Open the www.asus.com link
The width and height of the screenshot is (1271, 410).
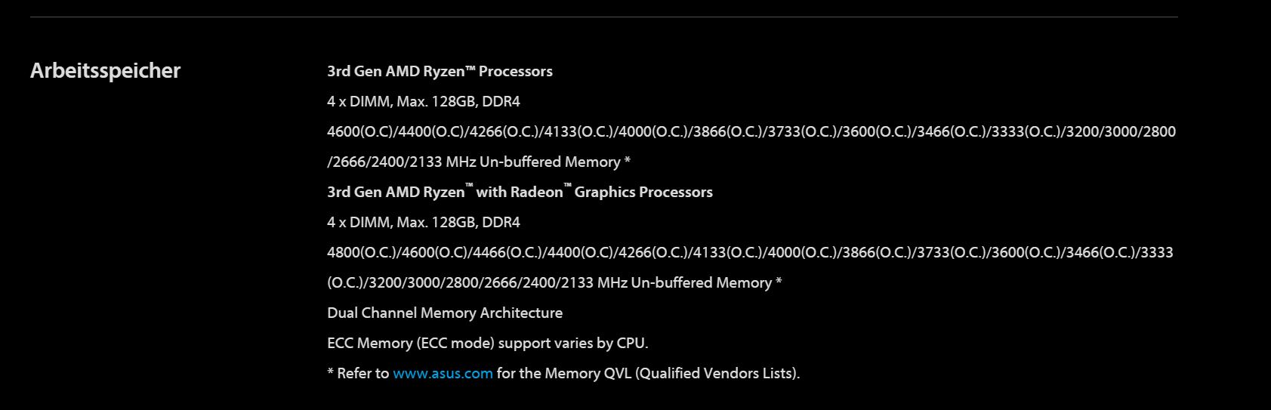pyautogui.click(x=443, y=373)
